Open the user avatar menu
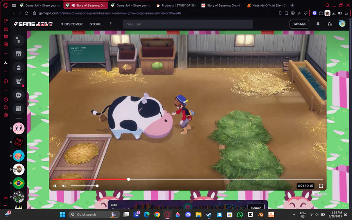This screenshot has height=220, width=352. pyautogui.click(x=342, y=23)
